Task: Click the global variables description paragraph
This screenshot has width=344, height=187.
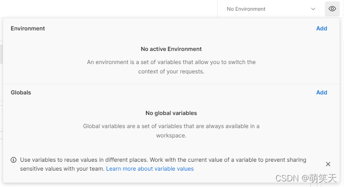Action: tap(171, 131)
